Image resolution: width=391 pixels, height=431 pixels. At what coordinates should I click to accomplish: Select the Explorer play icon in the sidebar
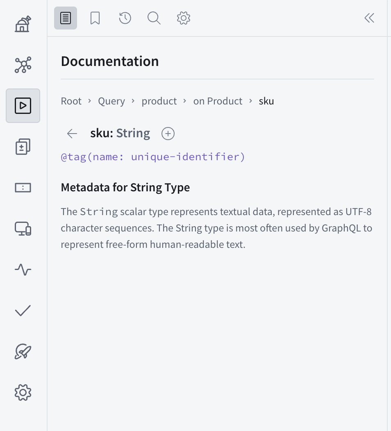[23, 105]
